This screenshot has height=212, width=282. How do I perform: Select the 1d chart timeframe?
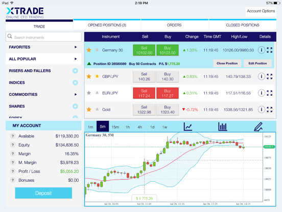point(152,127)
